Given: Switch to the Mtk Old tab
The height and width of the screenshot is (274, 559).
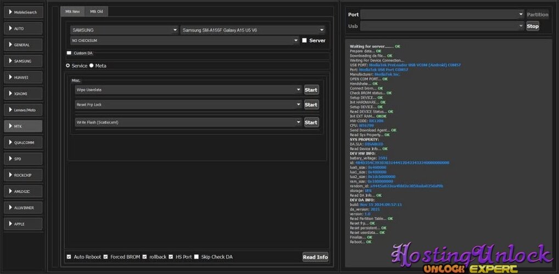Looking at the screenshot, I should [x=96, y=12].
